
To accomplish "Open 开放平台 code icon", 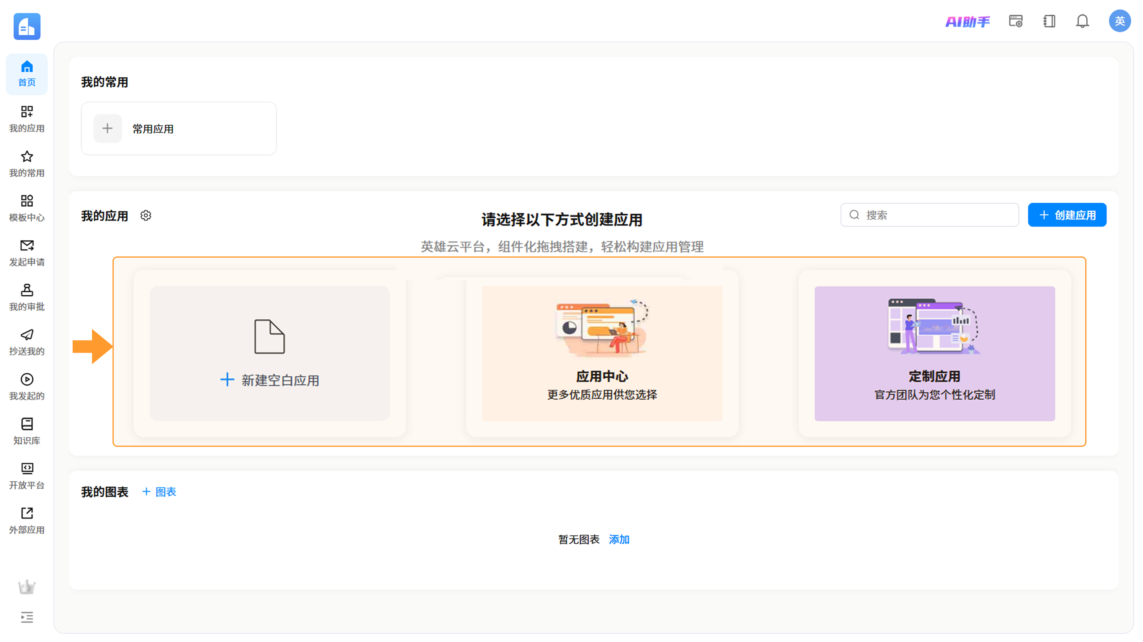I will click(x=26, y=469).
